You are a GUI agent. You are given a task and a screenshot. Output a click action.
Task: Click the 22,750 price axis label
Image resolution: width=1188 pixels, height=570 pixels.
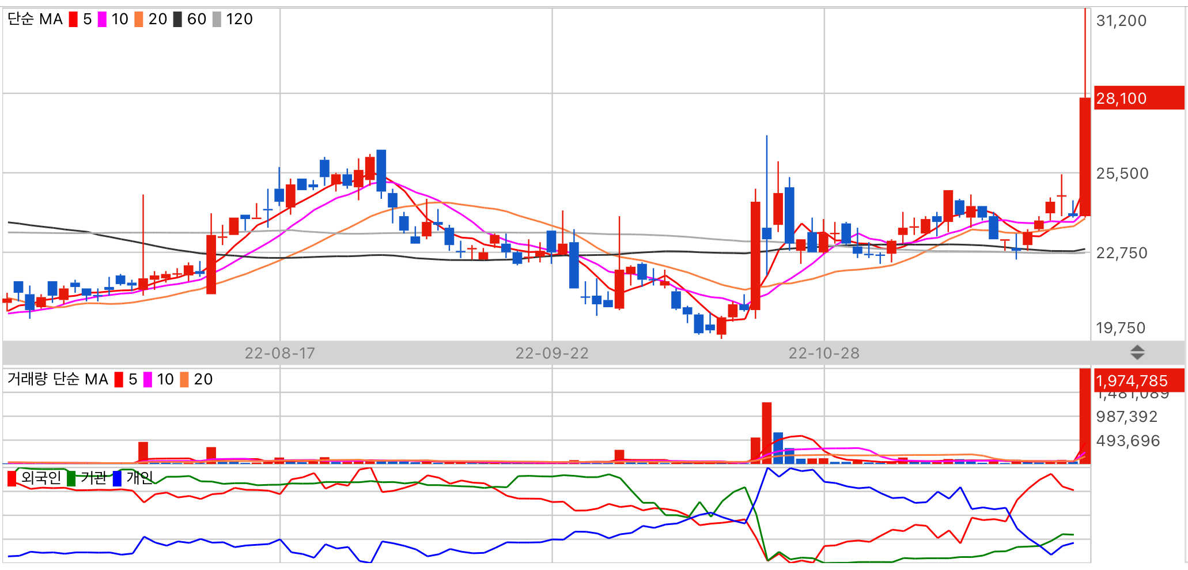click(x=1122, y=253)
